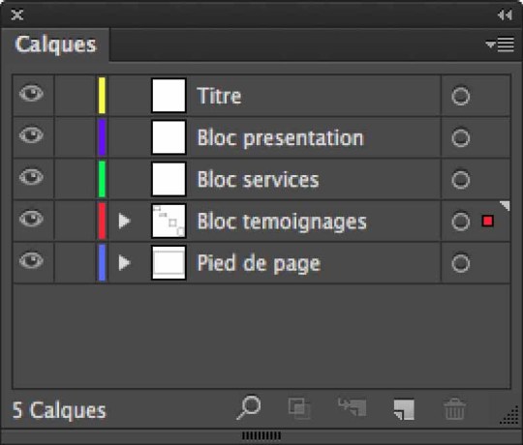Delete selection with the trash icon

[x=454, y=408]
